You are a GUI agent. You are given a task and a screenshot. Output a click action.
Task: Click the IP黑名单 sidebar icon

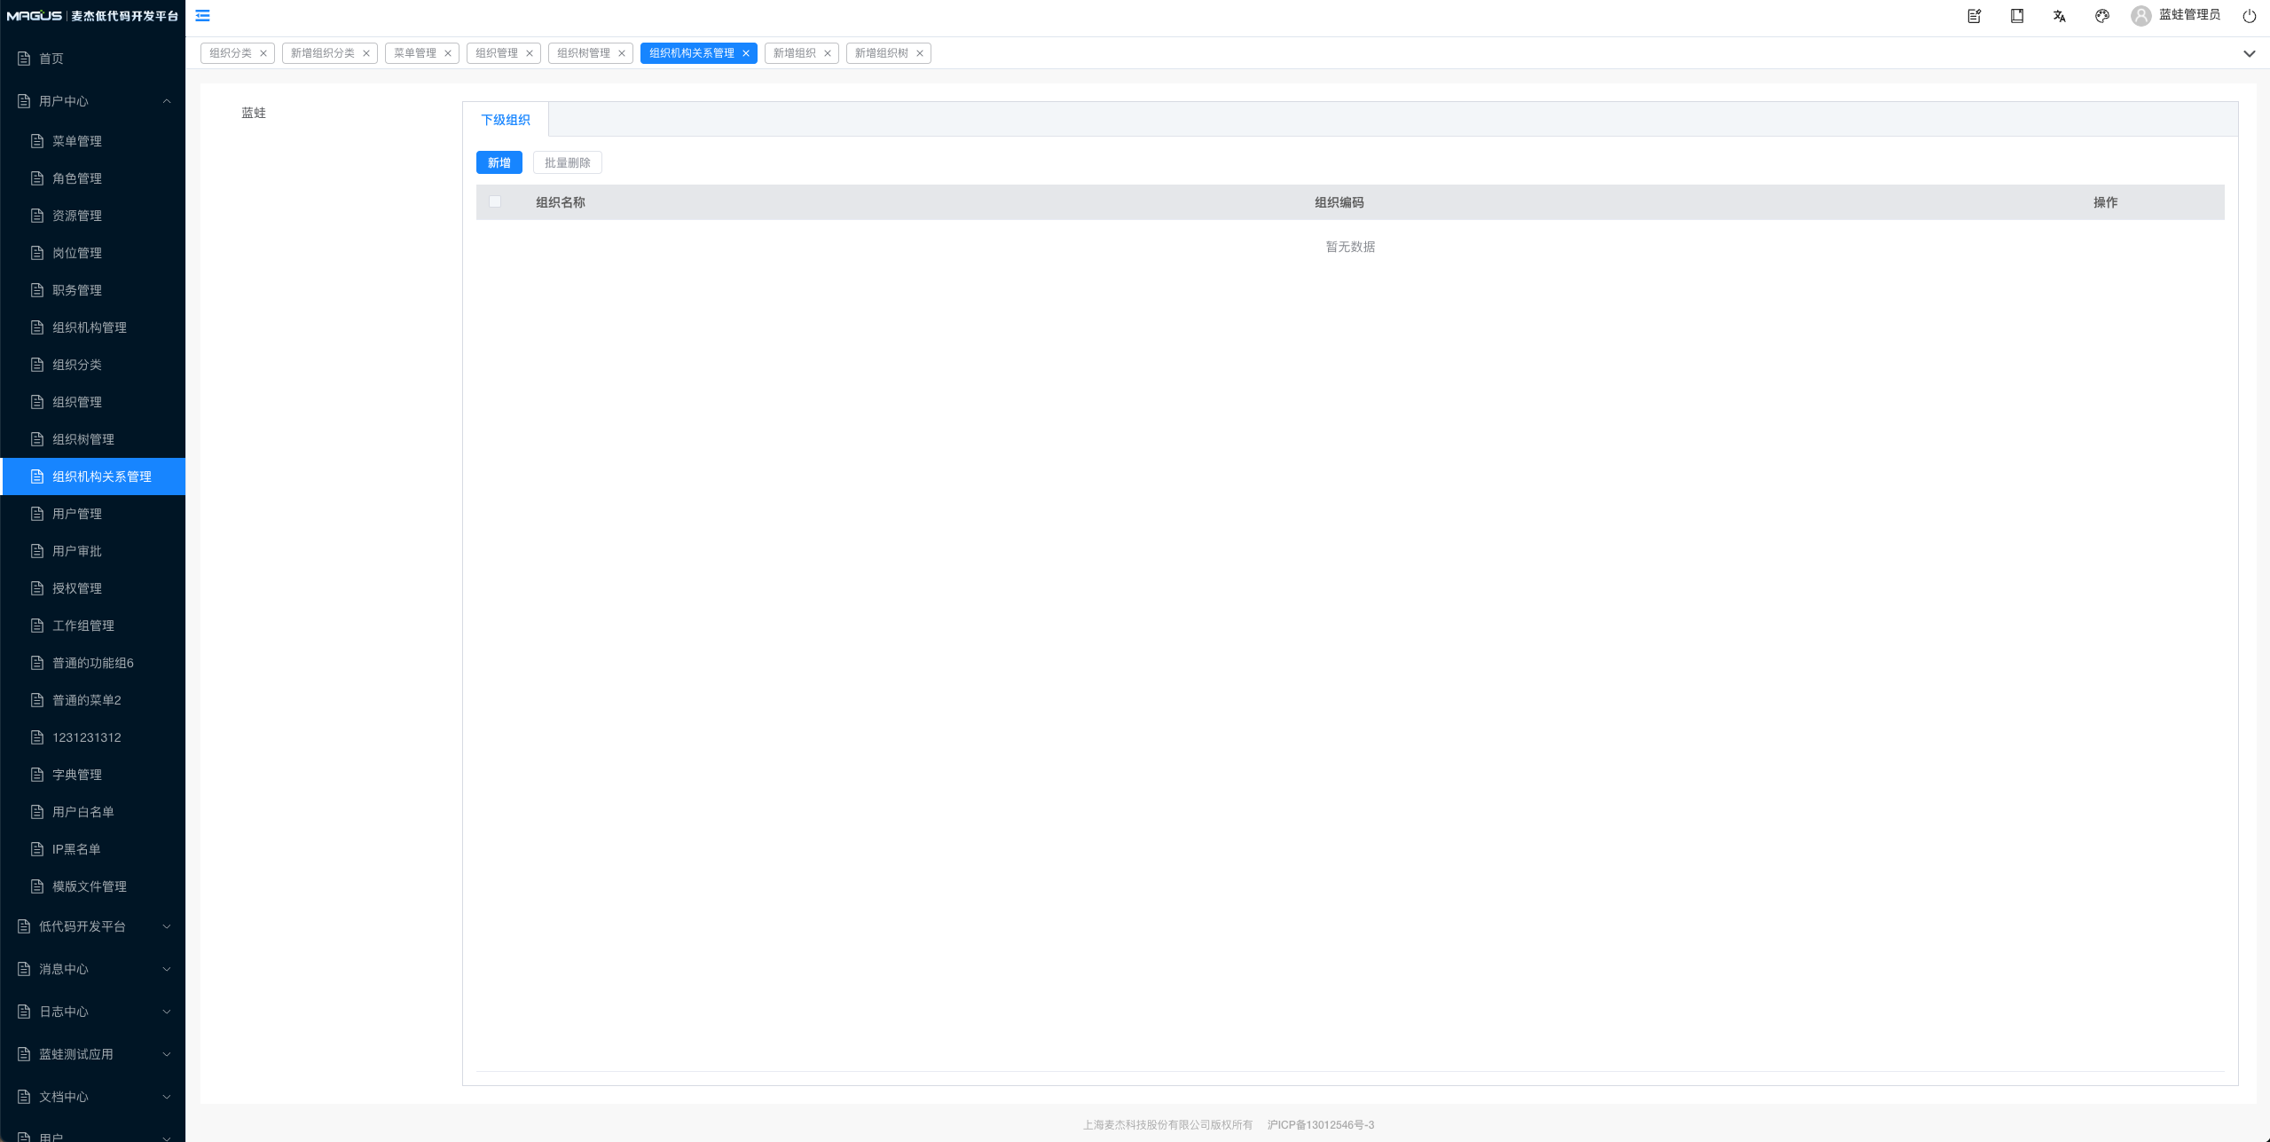[37, 849]
